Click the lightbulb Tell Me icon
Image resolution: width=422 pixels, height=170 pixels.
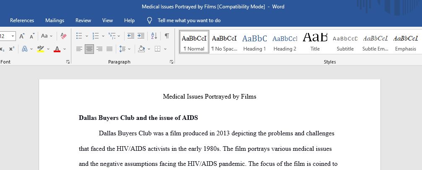[x=150, y=20]
